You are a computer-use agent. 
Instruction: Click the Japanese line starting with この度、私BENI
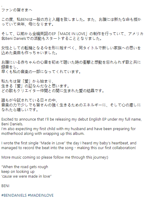(71, 20)
